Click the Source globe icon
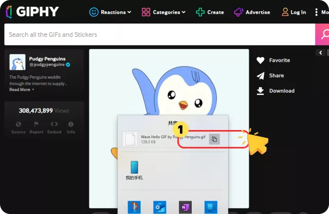The image size is (329, 214). click(19, 124)
